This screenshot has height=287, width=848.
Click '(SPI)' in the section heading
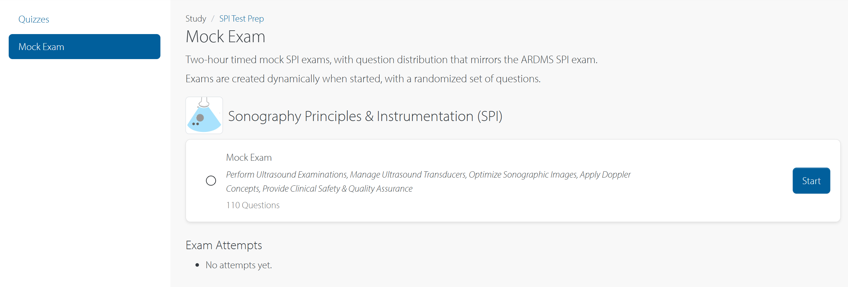click(x=489, y=116)
